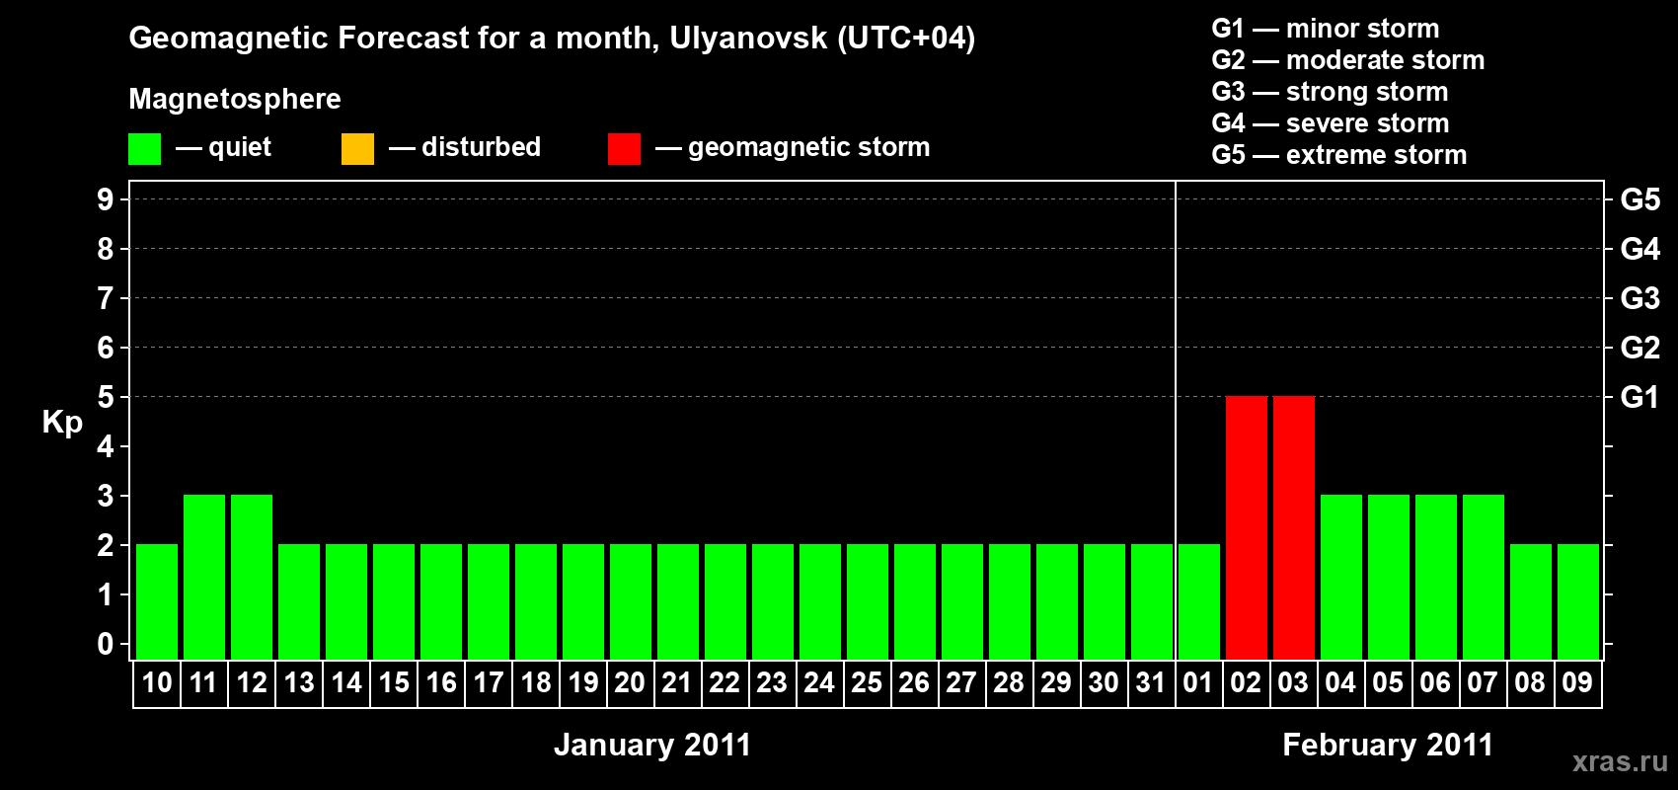Click the orange disturbed legend swatch
Screen dimensions: 1678x790
[357, 149]
